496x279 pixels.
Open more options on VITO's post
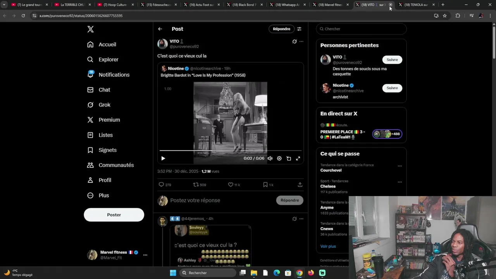[x=301, y=41]
